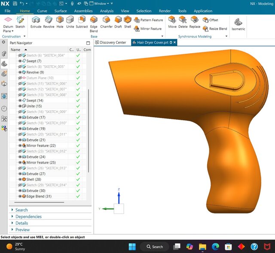Open File Explorer from the taskbar
Screen dimensions: 275x253
coord(202,247)
